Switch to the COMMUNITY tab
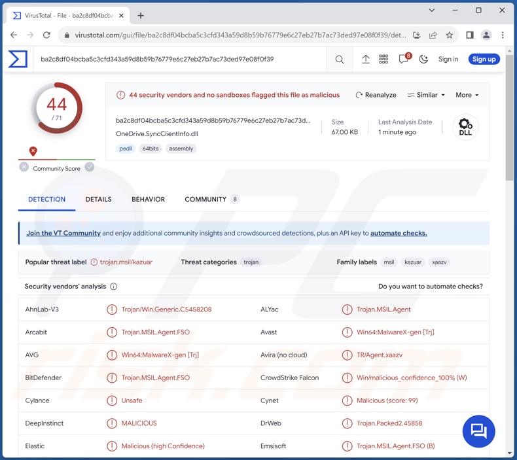The image size is (517, 460). pos(212,199)
